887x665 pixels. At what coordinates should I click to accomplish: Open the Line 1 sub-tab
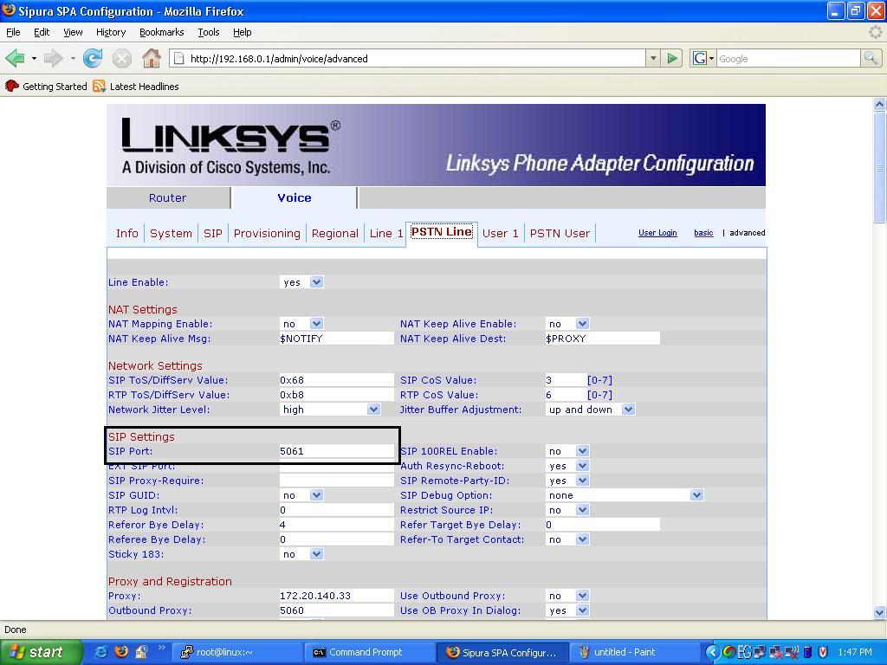385,234
